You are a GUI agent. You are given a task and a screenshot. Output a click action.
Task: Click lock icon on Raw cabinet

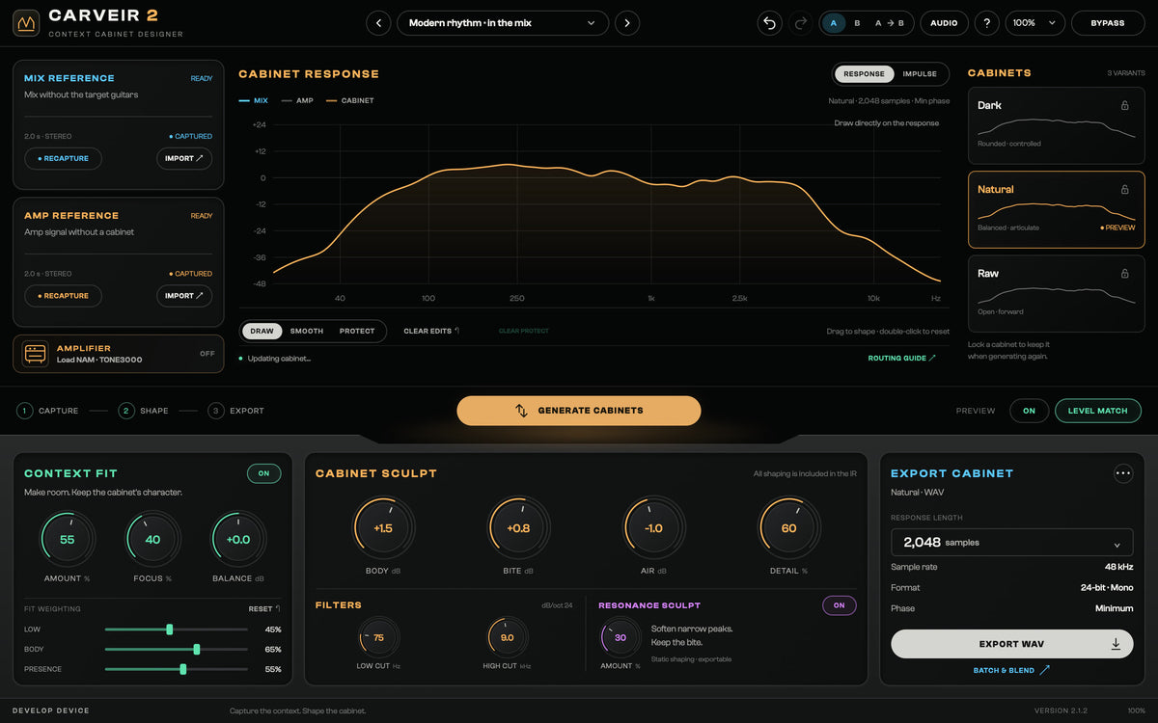point(1125,274)
